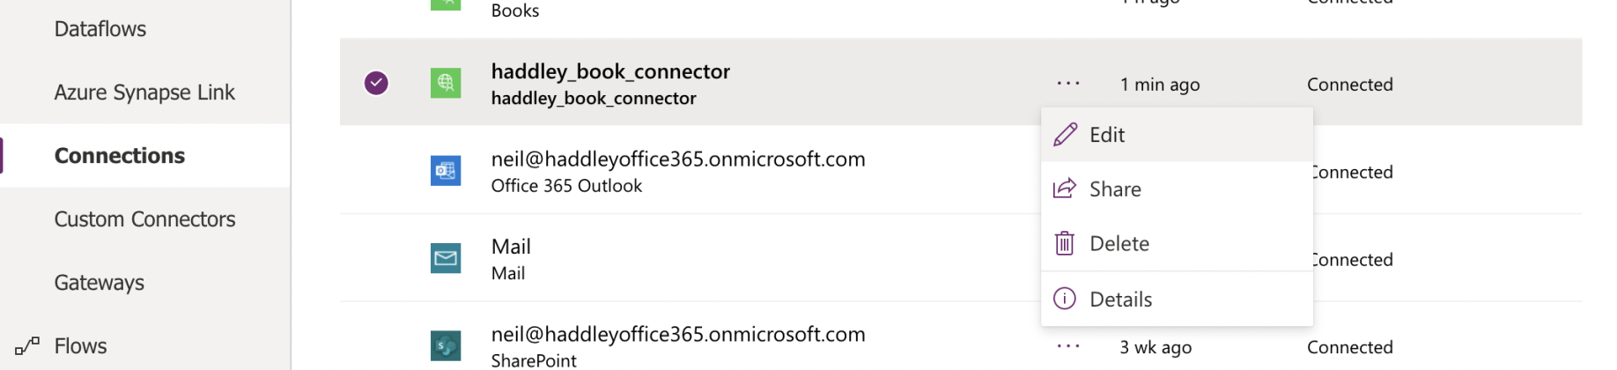Click the Share arrow icon
The width and height of the screenshot is (1617, 370).
click(x=1065, y=189)
